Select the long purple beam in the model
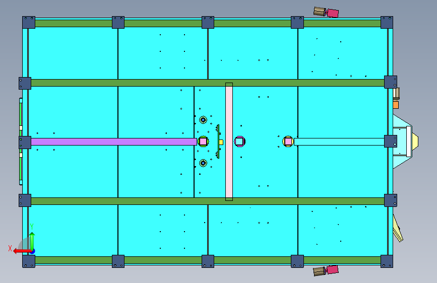Screen dimensions: 437x283 [114, 142]
